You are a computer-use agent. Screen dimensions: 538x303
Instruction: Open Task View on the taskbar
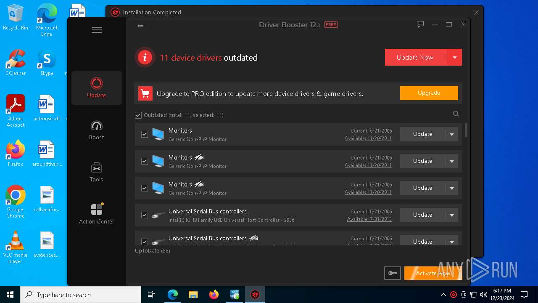point(151,295)
